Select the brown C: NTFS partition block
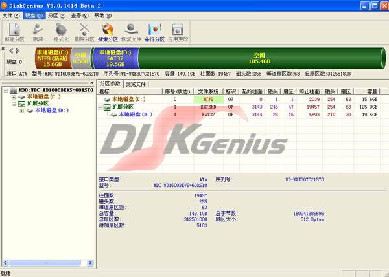Screen dimensions: 389x277 [x=53, y=58]
